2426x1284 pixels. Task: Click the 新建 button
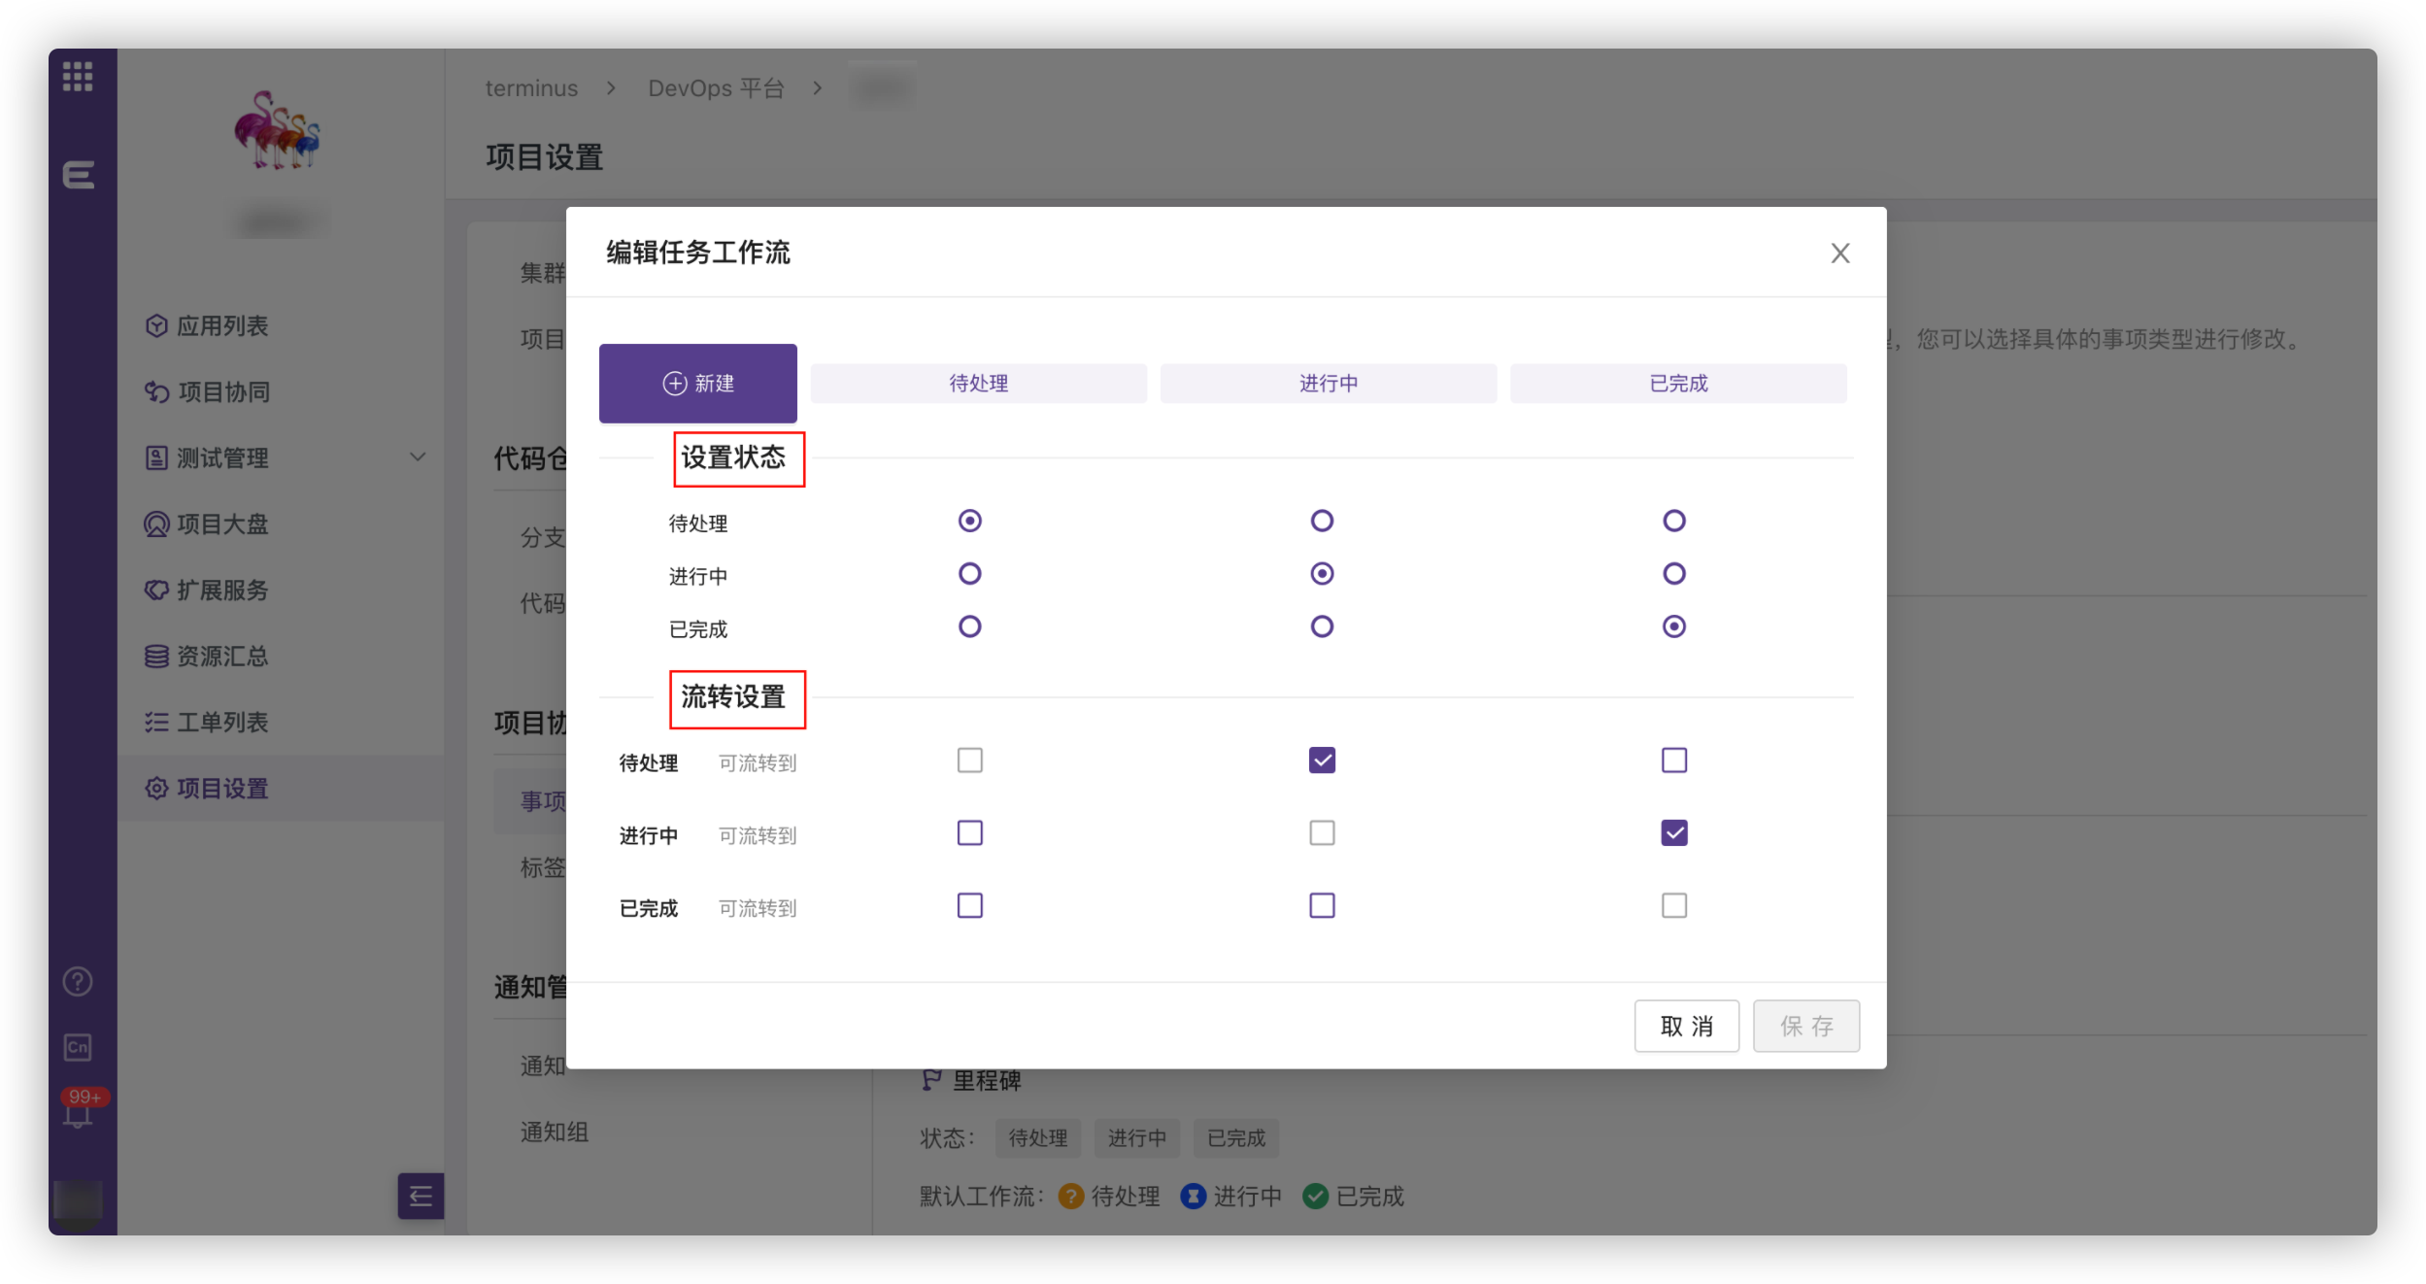click(x=697, y=383)
